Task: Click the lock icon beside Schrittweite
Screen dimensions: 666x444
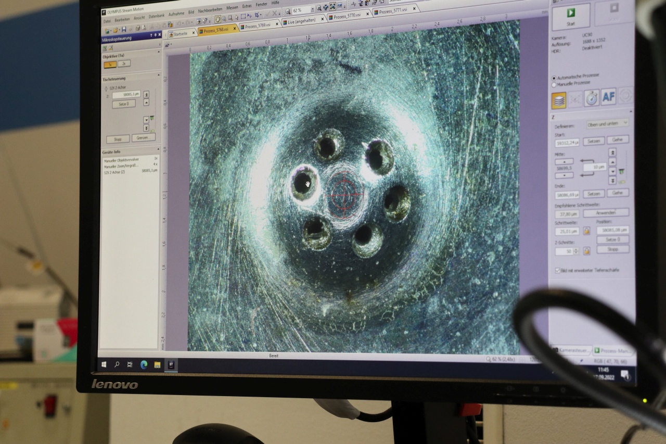Action: (x=586, y=231)
